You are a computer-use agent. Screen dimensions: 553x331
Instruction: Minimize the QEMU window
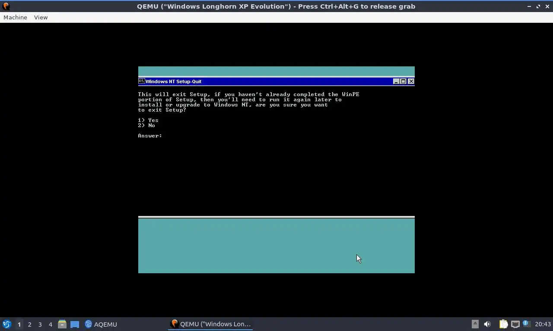pyautogui.click(x=529, y=6)
